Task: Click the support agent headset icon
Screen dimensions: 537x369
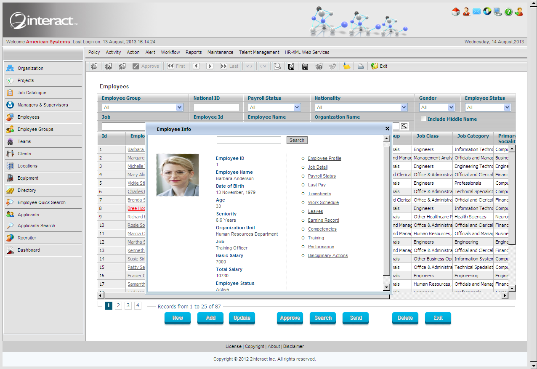Action: [466, 12]
